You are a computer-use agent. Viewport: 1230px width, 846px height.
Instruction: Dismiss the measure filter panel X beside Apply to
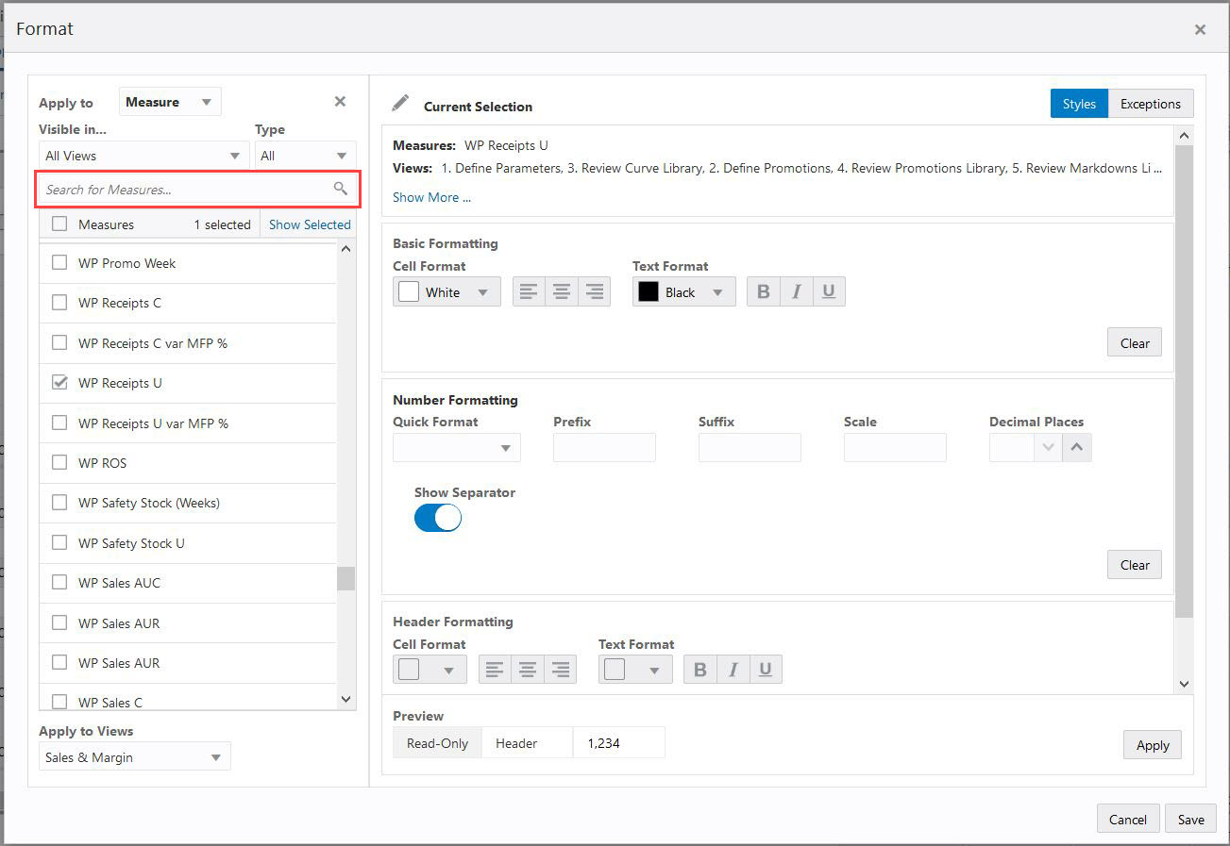(x=340, y=102)
